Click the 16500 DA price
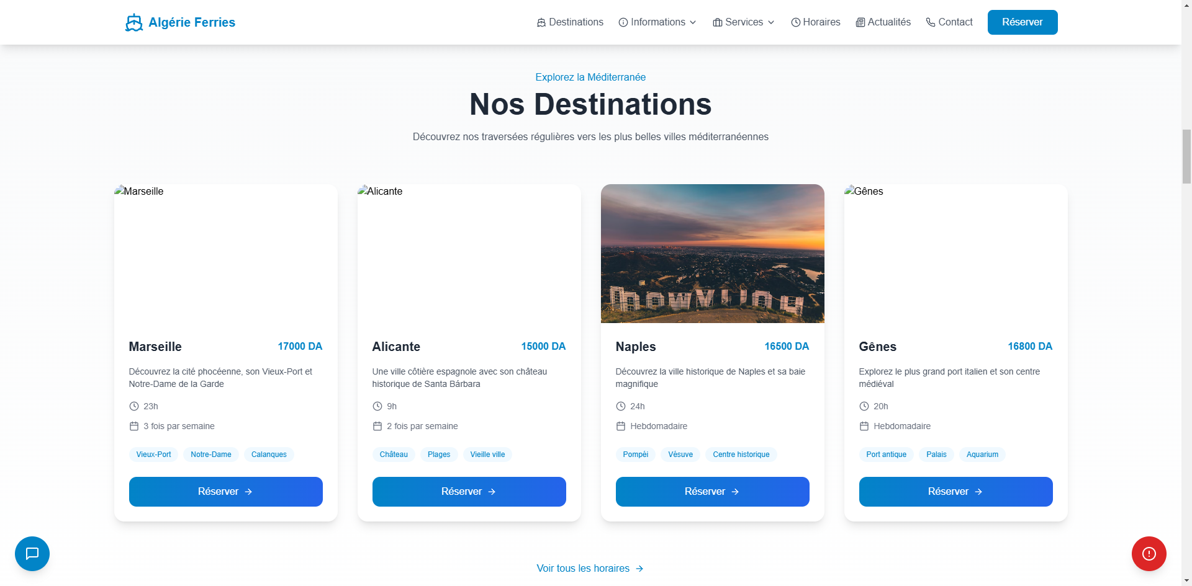 tap(787, 347)
